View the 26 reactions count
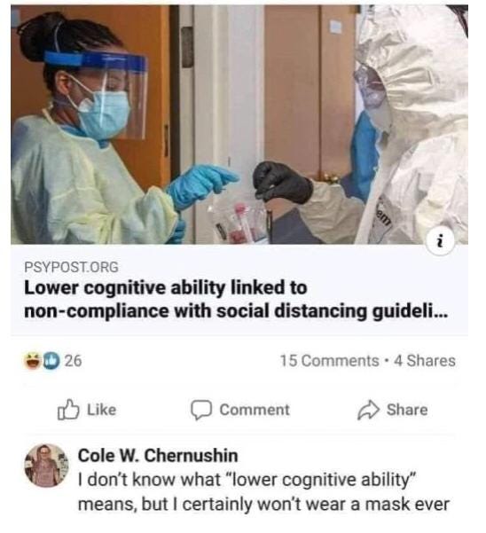The height and width of the screenshot is (533, 486). [74, 361]
